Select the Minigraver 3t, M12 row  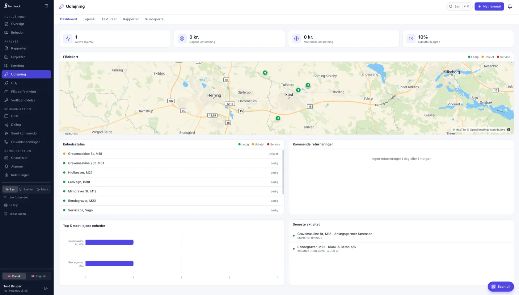click(x=171, y=191)
